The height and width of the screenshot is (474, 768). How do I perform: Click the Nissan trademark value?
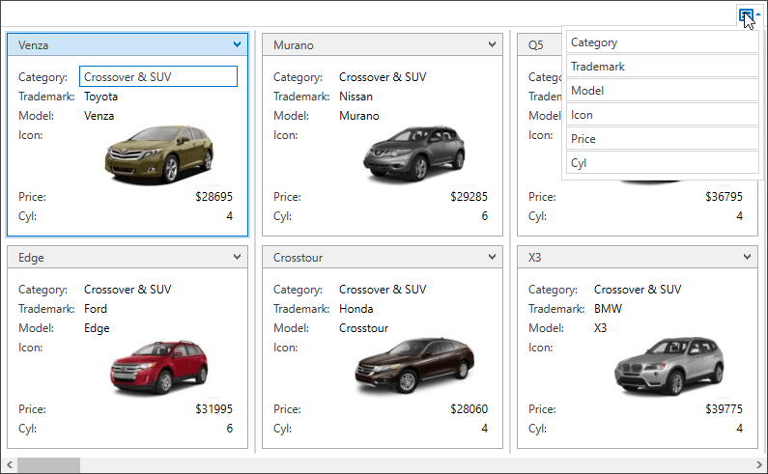pyautogui.click(x=356, y=97)
